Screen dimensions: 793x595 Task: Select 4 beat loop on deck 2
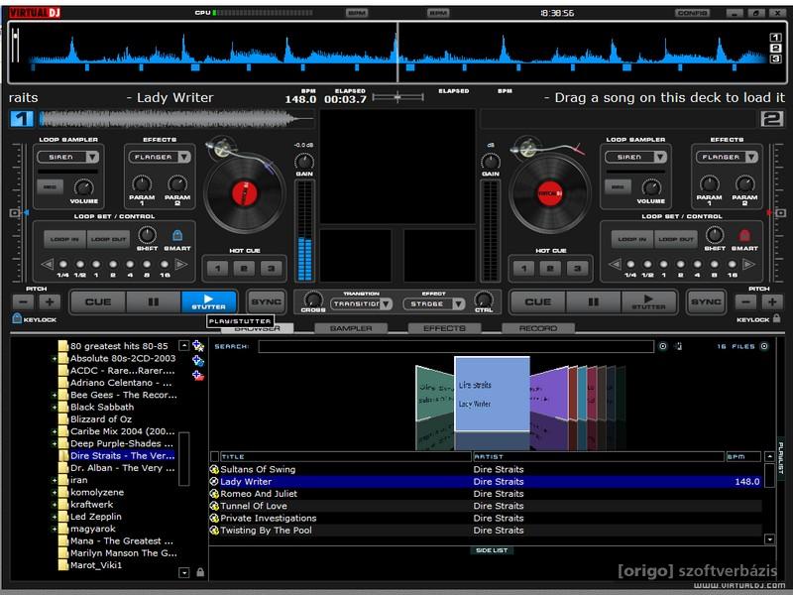click(698, 264)
